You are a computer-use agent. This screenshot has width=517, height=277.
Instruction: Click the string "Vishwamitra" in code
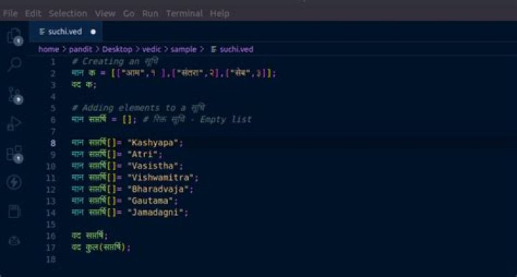pos(161,177)
